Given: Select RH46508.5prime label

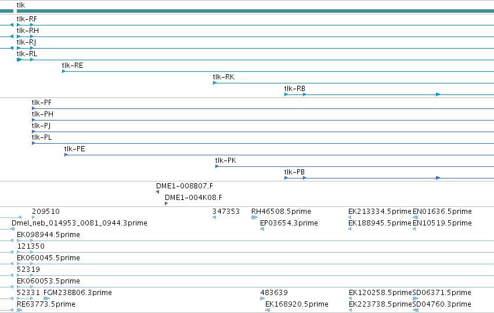Looking at the screenshot, I should [x=281, y=212].
